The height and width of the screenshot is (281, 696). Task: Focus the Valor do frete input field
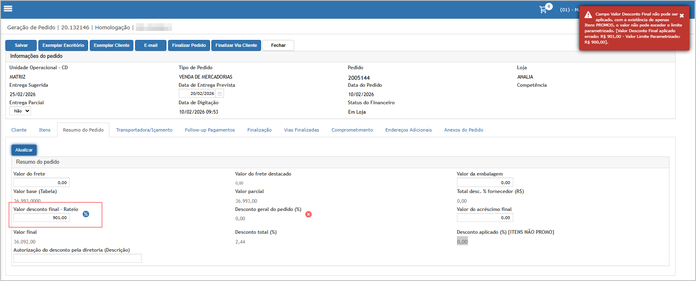pyautogui.click(x=42, y=182)
